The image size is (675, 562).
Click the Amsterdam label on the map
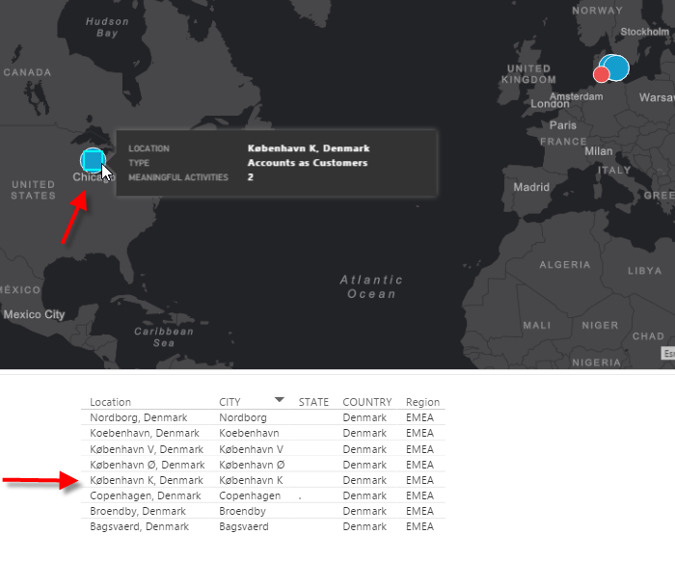tap(576, 96)
